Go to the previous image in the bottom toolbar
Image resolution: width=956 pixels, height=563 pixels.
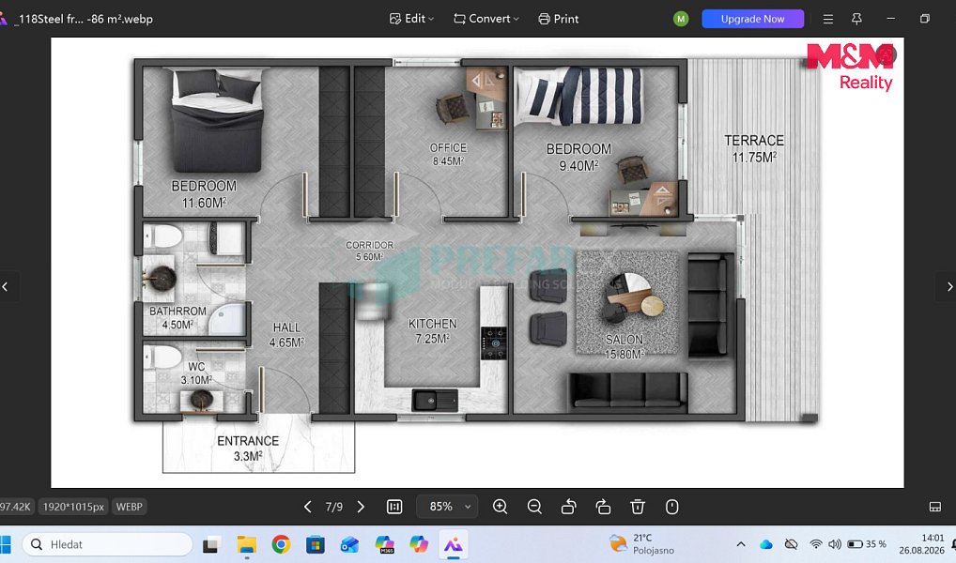pos(308,507)
